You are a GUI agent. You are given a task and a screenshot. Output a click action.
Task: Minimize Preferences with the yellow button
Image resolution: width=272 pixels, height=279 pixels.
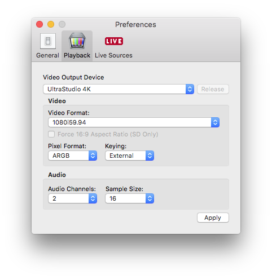[x=51, y=24]
